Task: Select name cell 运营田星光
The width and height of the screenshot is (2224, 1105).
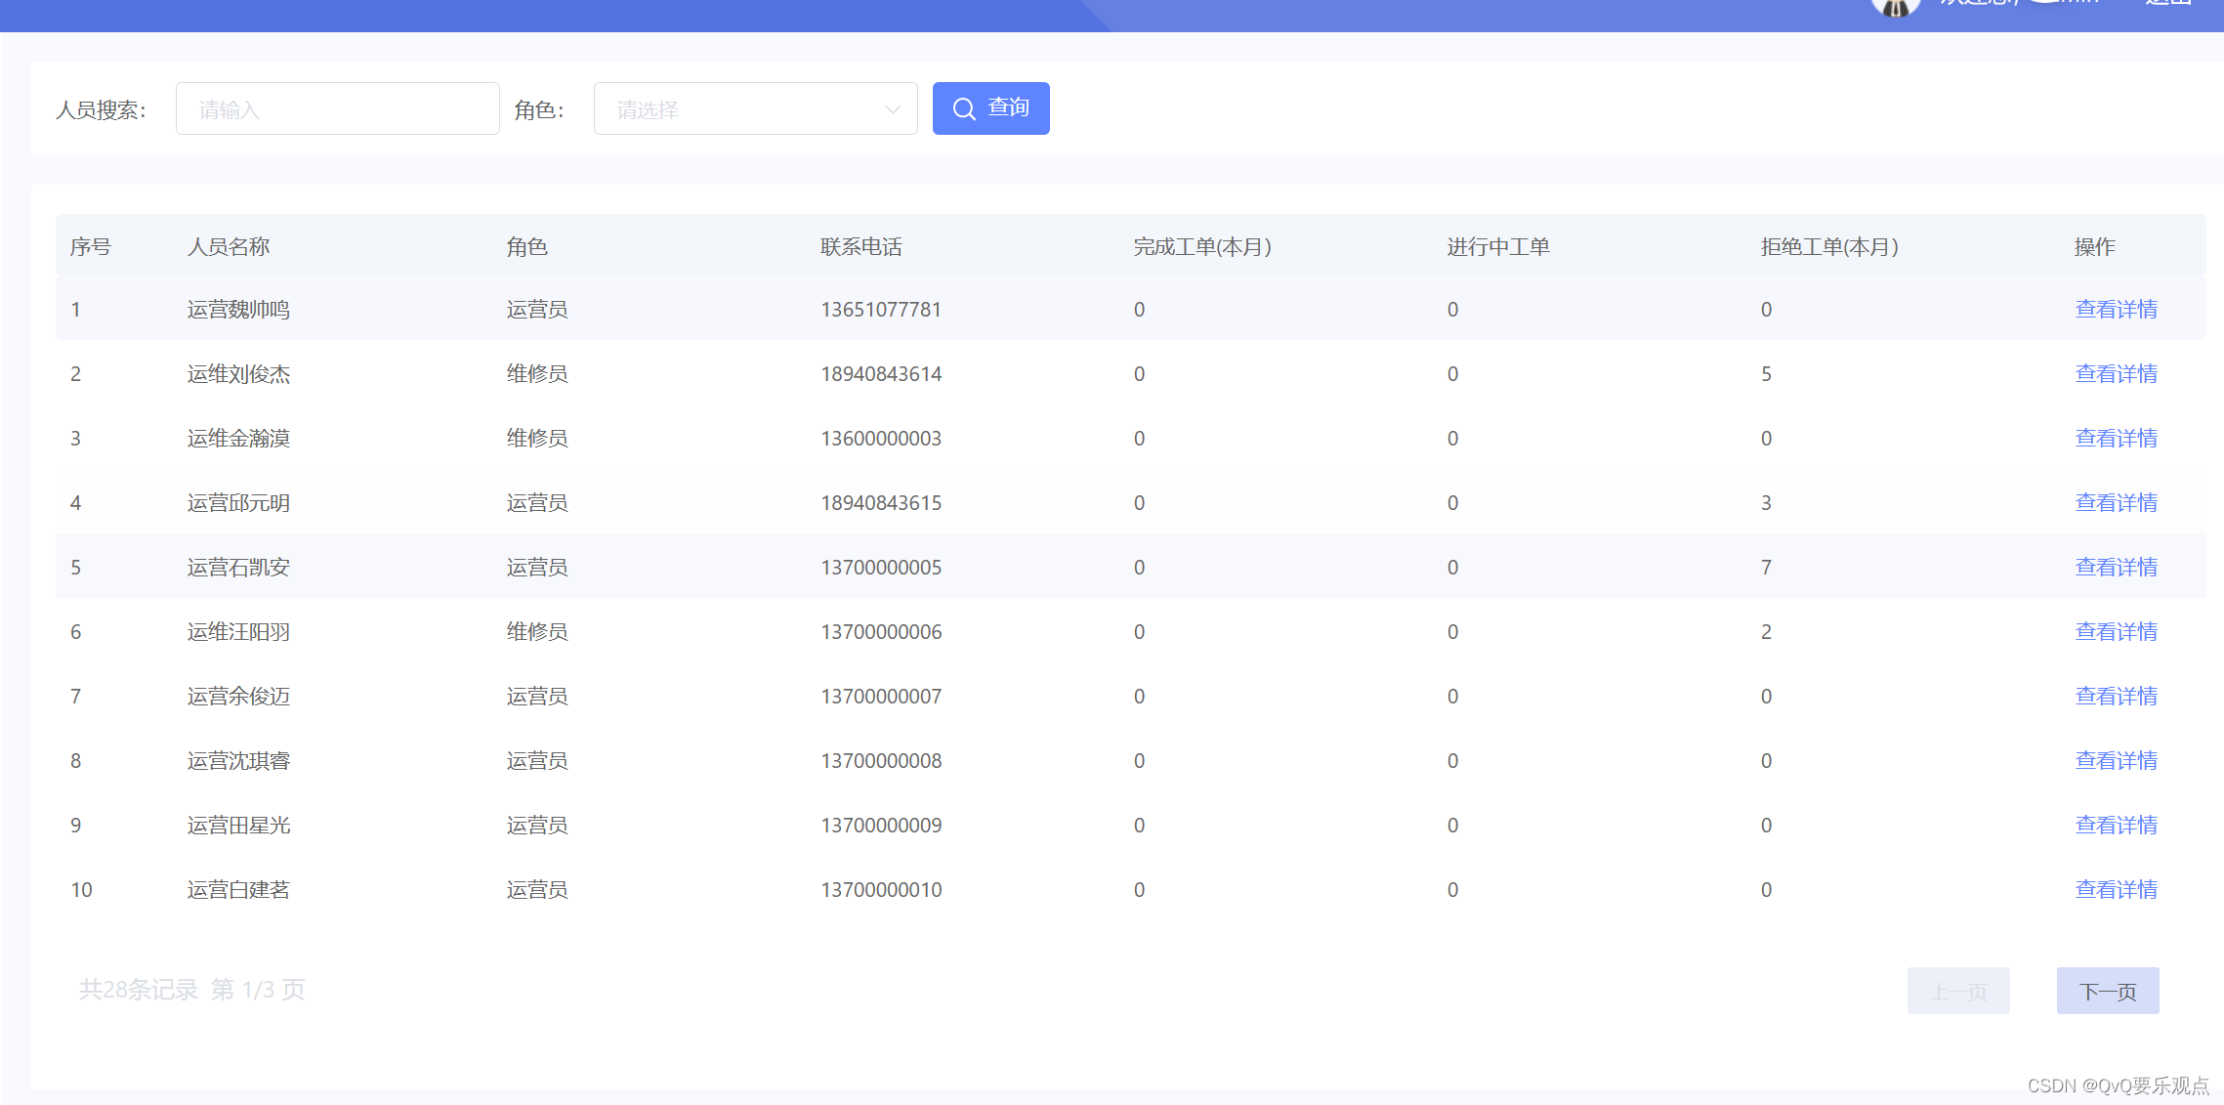Action: click(x=238, y=826)
